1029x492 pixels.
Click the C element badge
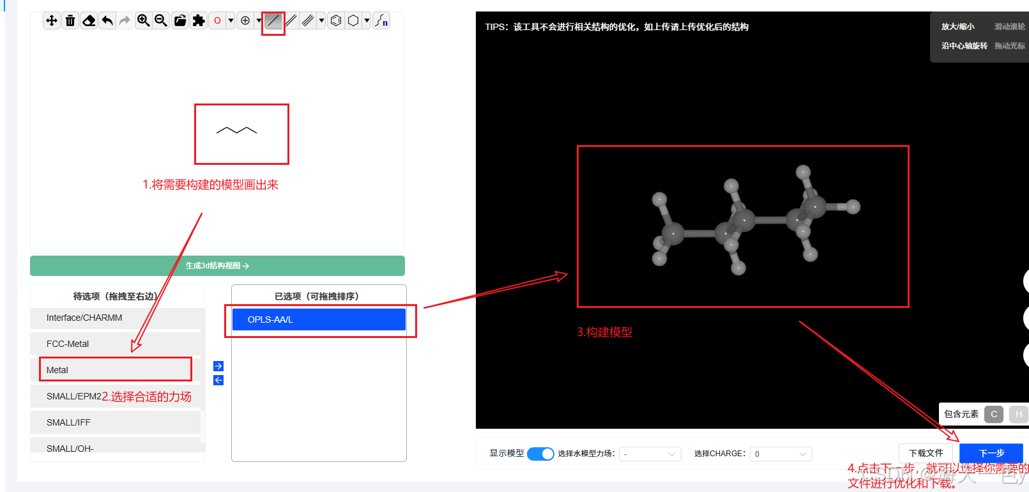(994, 414)
